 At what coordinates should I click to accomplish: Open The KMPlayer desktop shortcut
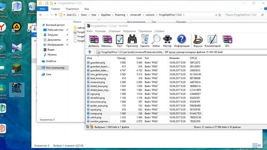click(17, 50)
